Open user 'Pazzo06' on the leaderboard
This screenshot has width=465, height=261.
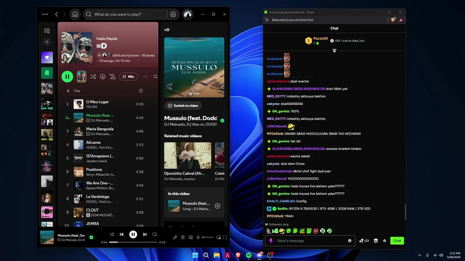coord(320,38)
